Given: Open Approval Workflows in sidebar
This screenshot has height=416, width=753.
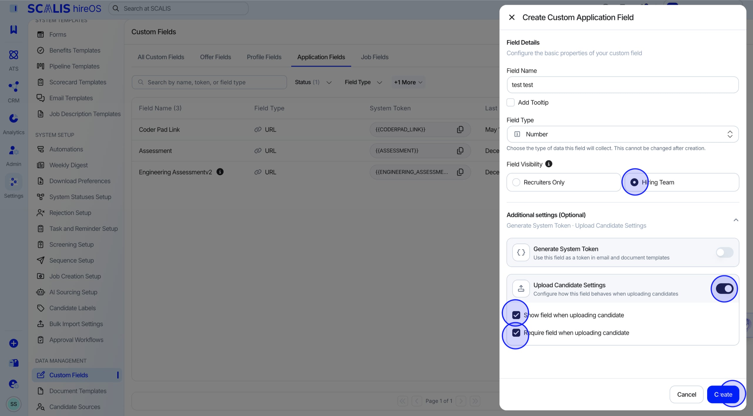Looking at the screenshot, I should pyautogui.click(x=77, y=340).
